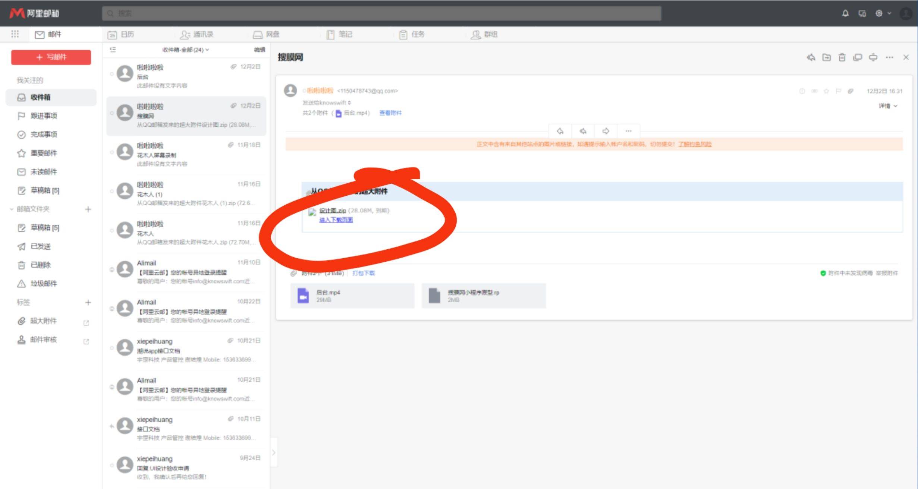The width and height of the screenshot is (918, 489).
Task: Open the notification bell in top bar
Action: click(845, 13)
